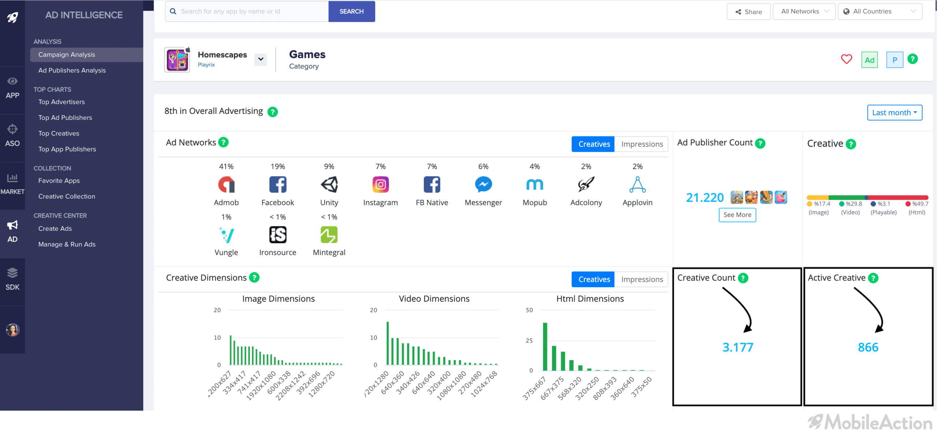Click the Share button
Image resolution: width=937 pixels, height=432 pixels.
(749, 12)
